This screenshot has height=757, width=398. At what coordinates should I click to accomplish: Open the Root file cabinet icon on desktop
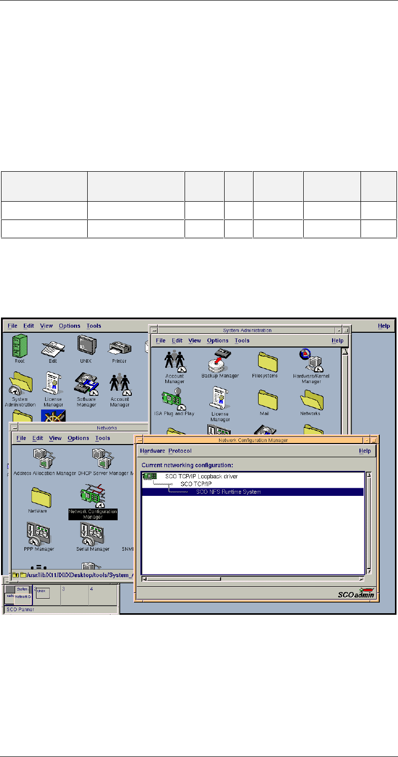coord(20,345)
